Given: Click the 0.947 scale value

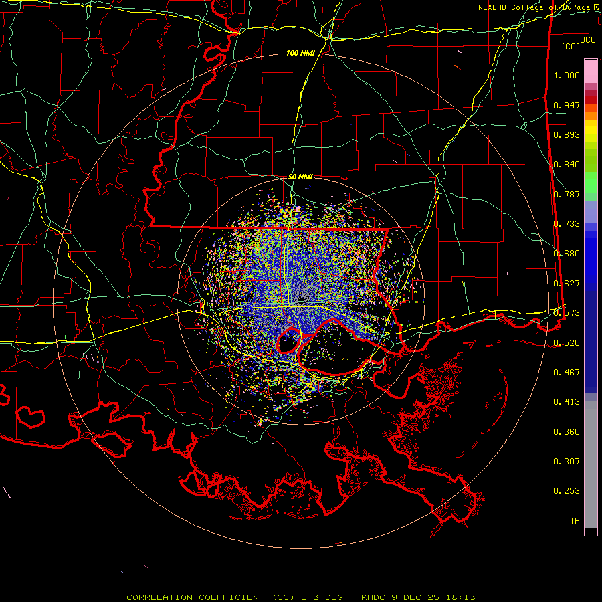Looking at the screenshot, I should [x=567, y=105].
